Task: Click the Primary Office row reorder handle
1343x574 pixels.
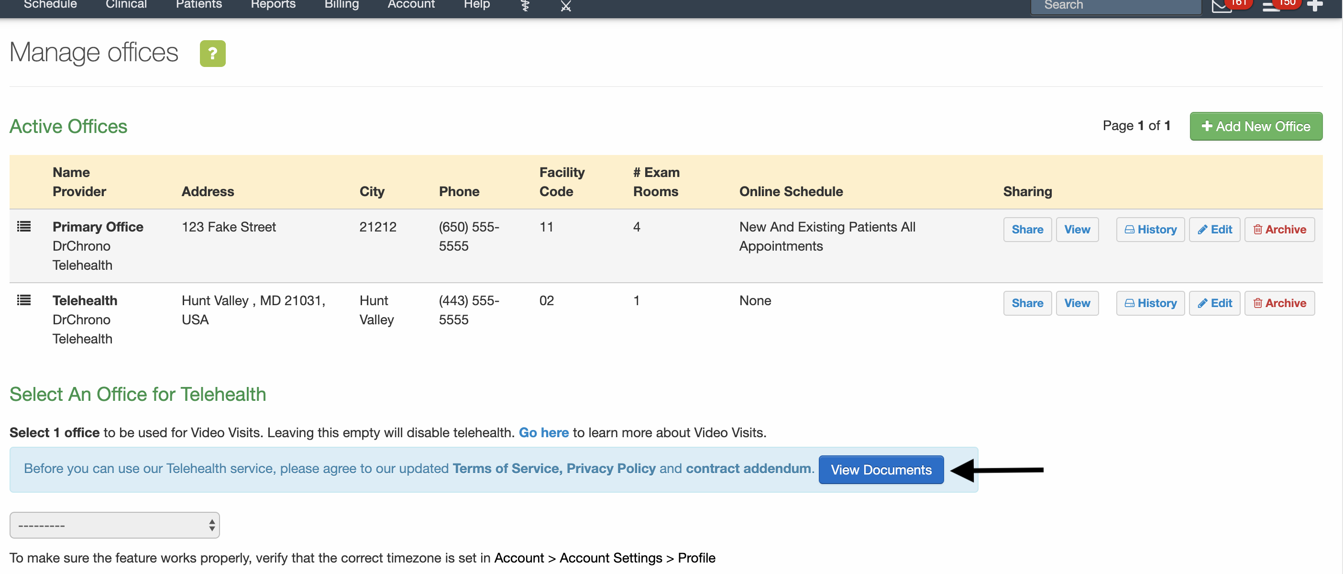Action: click(x=24, y=226)
